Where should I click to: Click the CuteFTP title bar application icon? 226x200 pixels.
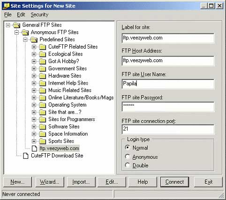pyautogui.click(x=6, y=6)
